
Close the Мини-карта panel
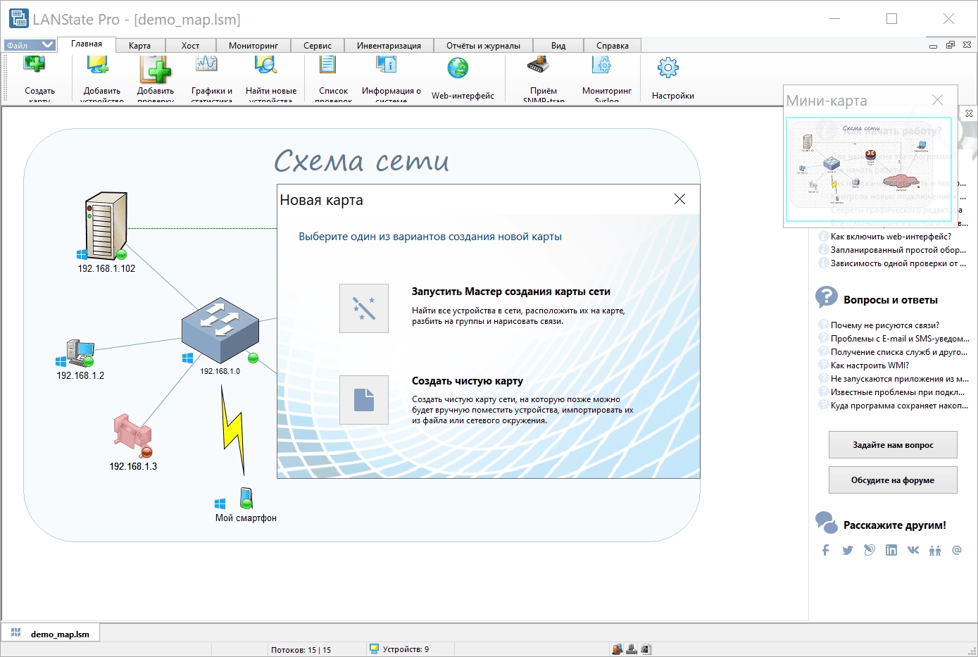click(937, 100)
